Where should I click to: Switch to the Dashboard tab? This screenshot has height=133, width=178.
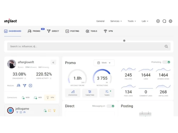(x=13, y=31)
